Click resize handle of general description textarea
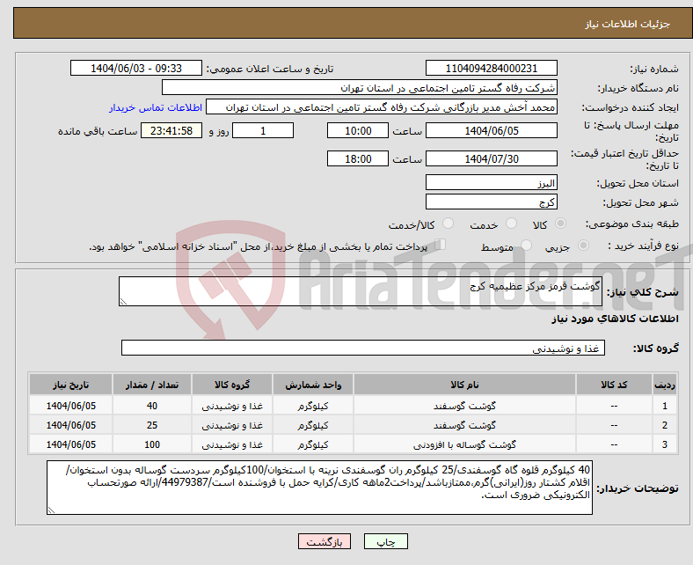Image resolution: width=693 pixels, height=565 pixels. coord(123,302)
